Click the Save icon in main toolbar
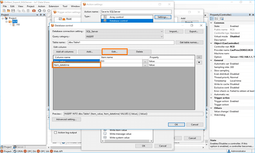The image size is (255, 153). pyautogui.click(x=13, y=11)
